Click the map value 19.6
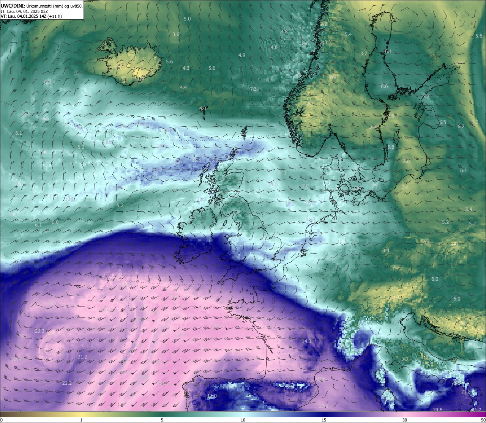This screenshot has height=423, width=486. 437,410
